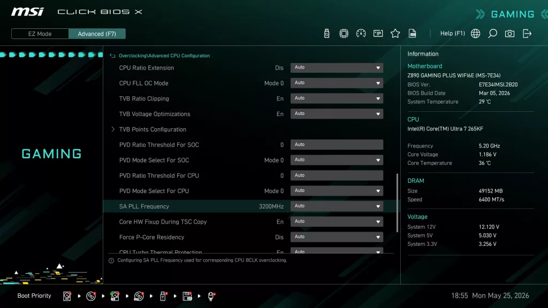Open PVD Mode Select For CPU dropdown
This screenshot has width=548, height=308.
click(x=337, y=191)
